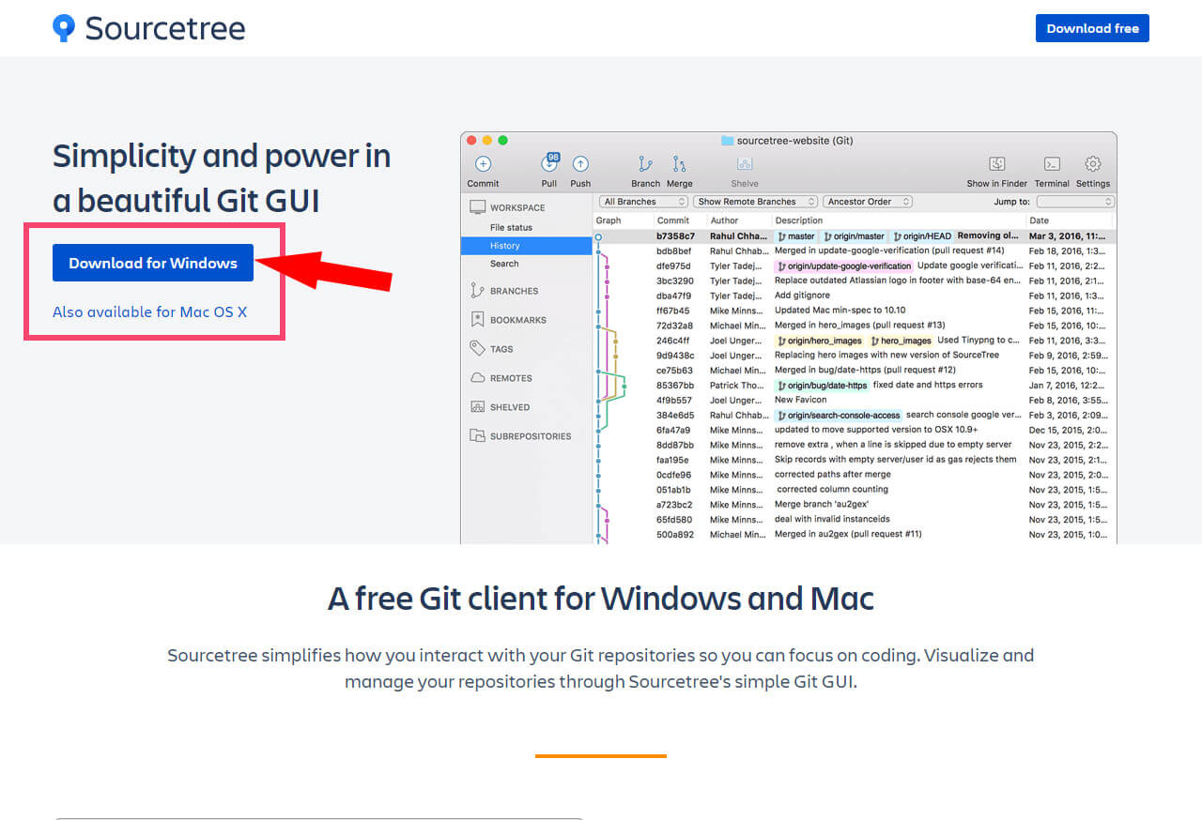The image size is (1202, 820).
Task: Open the Jump to dropdown
Action: click(1075, 202)
